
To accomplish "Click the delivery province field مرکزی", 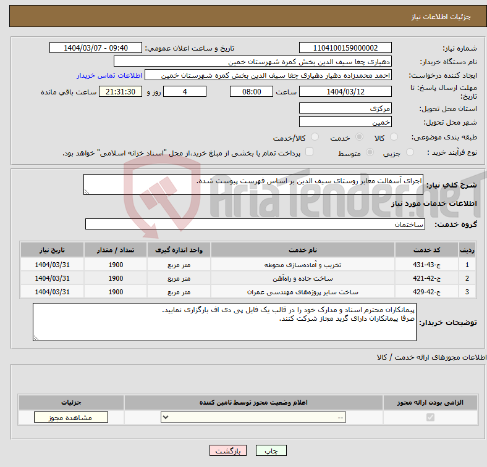I will [x=345, y=108].
